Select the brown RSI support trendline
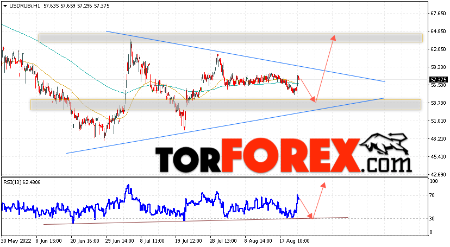 tap(196, 221)
